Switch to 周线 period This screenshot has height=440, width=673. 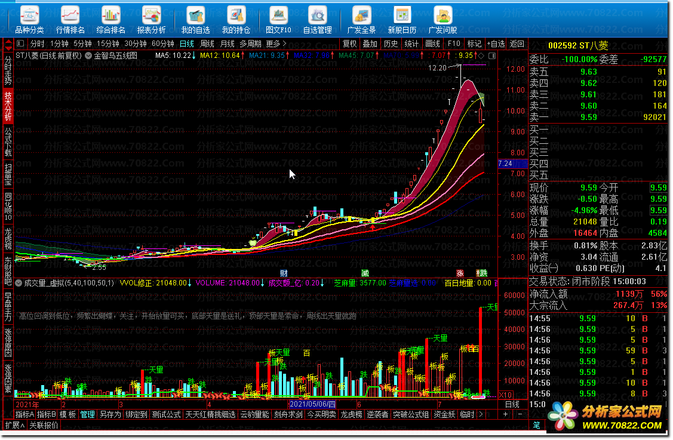207,44
